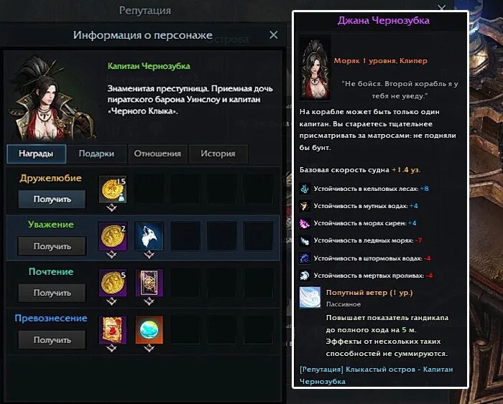Open Капитан Чернозубка character portrait
The width and height of the screenshot is (503, 404).
coord(52,99)
